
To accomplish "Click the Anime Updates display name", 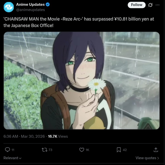I will [30, 5].
